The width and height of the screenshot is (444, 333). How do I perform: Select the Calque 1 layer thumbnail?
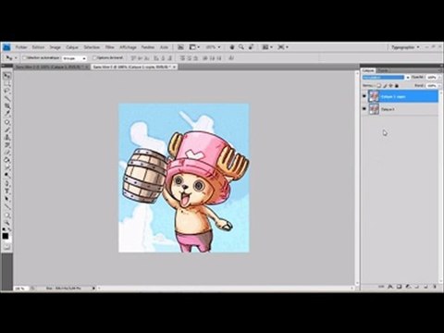(x=374, y=109)
